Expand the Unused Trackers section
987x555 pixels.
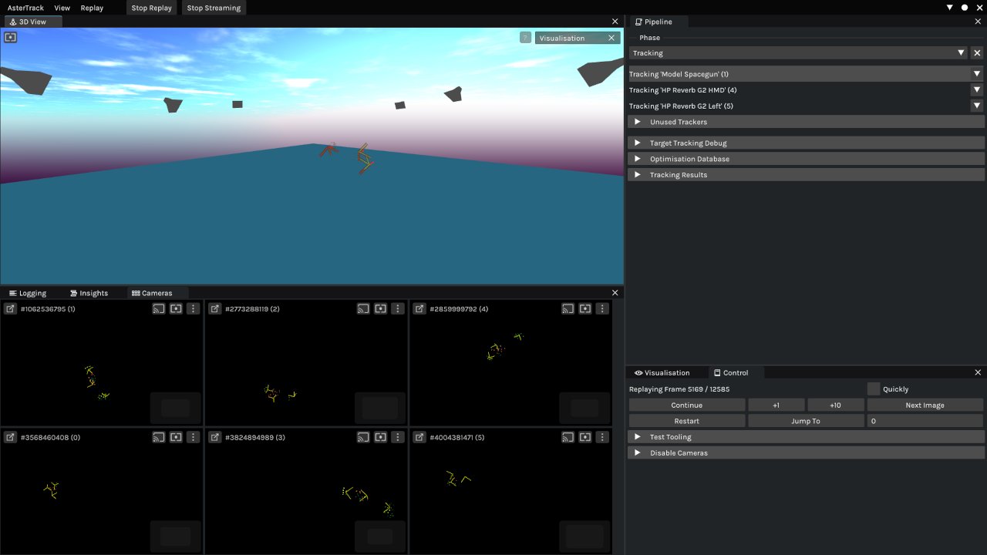pos(637,122)
